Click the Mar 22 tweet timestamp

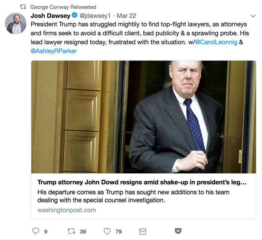[x=127, y=16]
